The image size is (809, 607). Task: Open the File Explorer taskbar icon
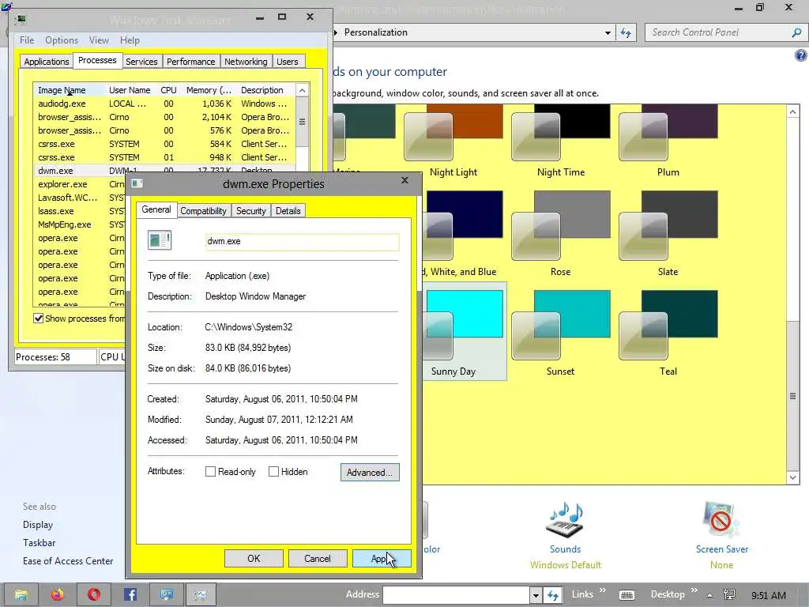pos(21,594)
